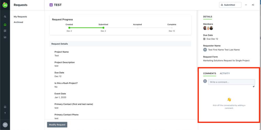Screen dimensions: 261x130
Task: Go to Archived requests
Action: (x=18, y=22)
